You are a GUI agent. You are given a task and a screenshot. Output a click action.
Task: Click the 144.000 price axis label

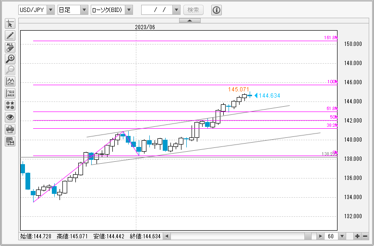coord(353,101)
